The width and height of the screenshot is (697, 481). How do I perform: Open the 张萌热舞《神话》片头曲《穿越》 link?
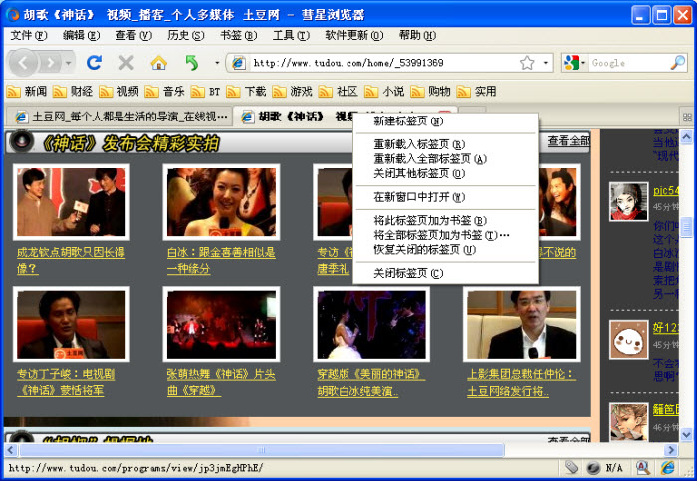(221, 382)
